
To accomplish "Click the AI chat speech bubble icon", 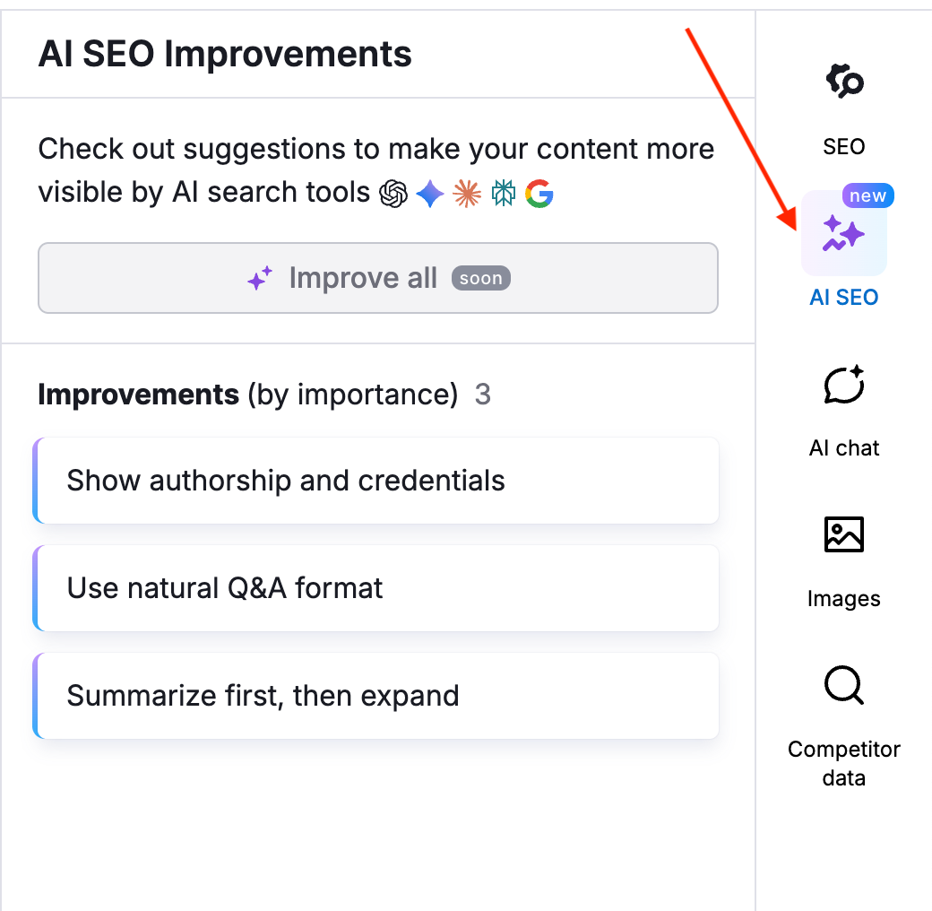I will coord(843,386).
